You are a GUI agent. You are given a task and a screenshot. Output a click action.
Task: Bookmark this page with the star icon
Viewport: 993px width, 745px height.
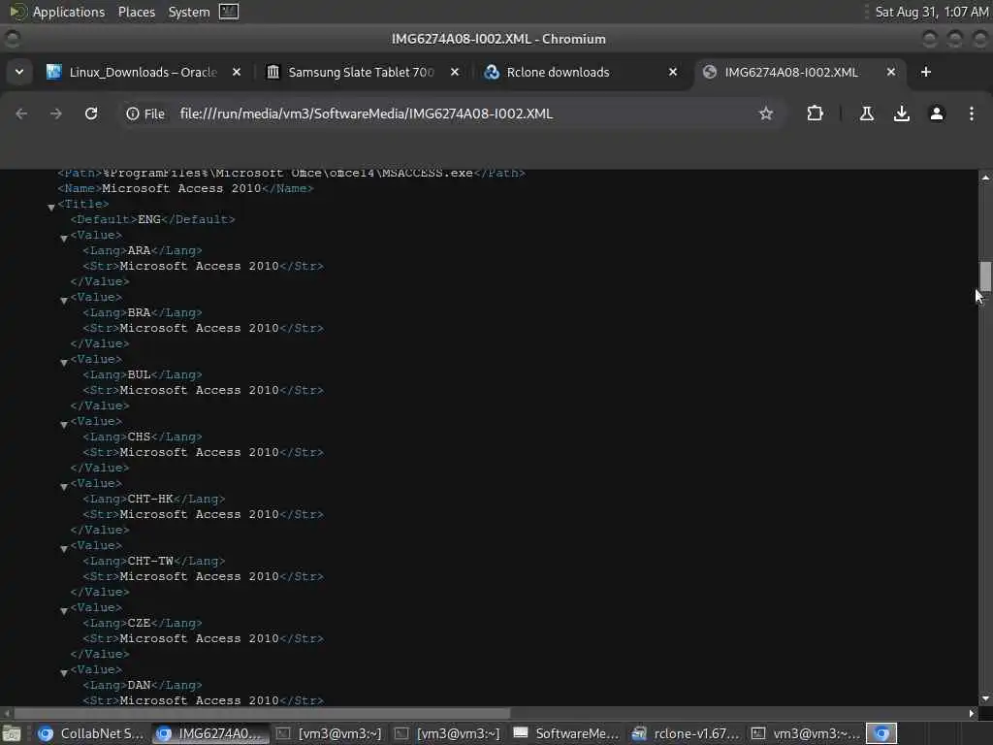(766, 113)
